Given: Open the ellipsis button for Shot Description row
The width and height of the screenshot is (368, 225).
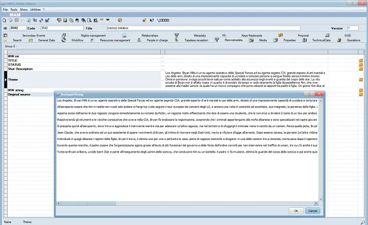Looking at the screenshot, I should pyautogui.click(x=163, y=69).
